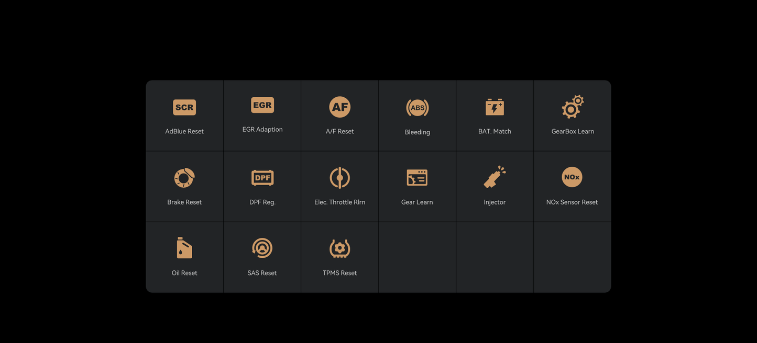This screenshot has height=343, width=757.
Task: Open the Elec. Throttle Rlrn icon
Action: coord(339,178)
